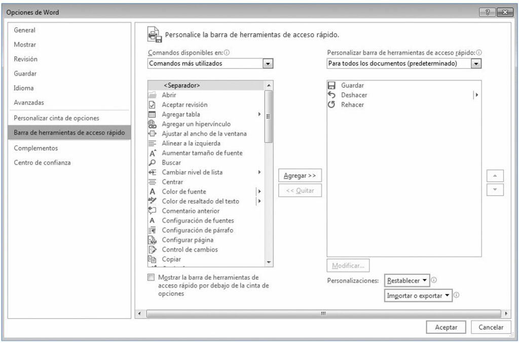Click info icon beside Personalizar barra de herramientas label
Screen dimensions: 519x343
(x=478, y=52)
